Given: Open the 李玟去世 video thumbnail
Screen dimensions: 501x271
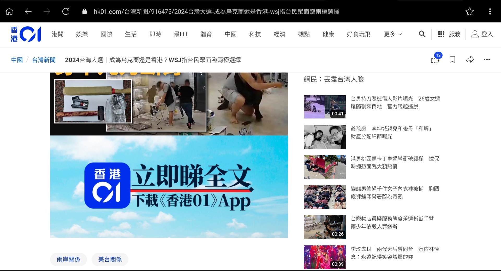Looking at the screenshot, I should (x=325, y=257).
